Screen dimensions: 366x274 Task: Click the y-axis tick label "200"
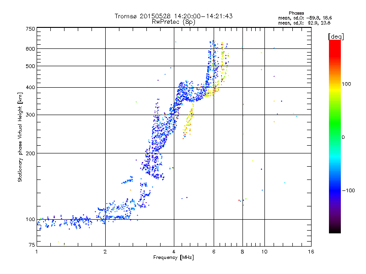31,153
